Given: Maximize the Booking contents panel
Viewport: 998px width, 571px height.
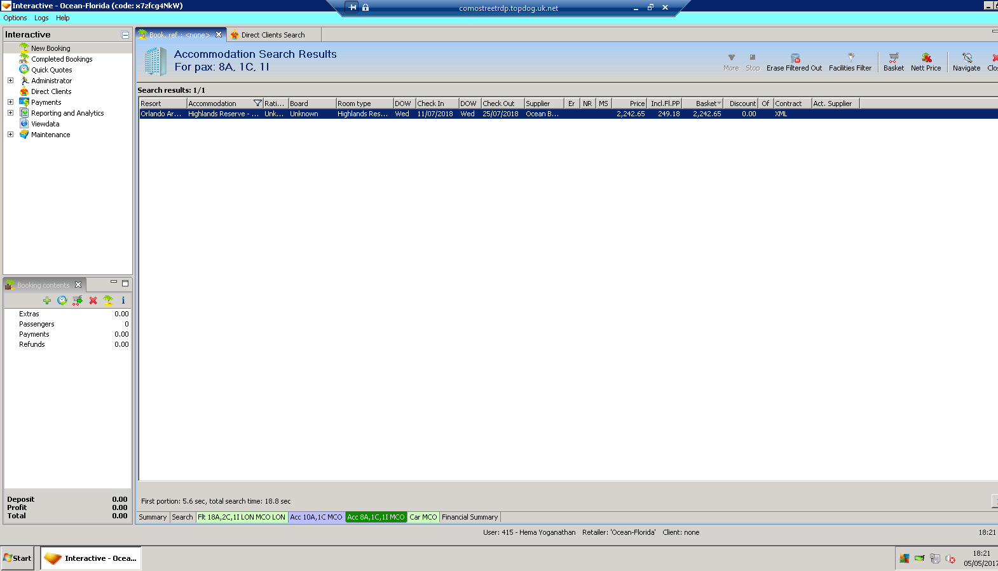Looking at the screenshot, I should [x=125, y=283].
